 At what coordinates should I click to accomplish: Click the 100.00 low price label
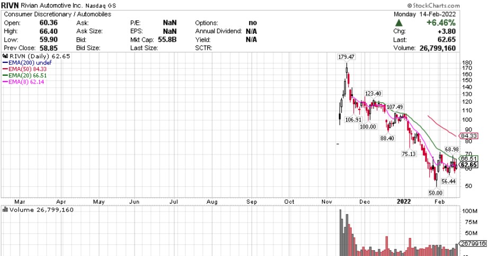[368, 126]
